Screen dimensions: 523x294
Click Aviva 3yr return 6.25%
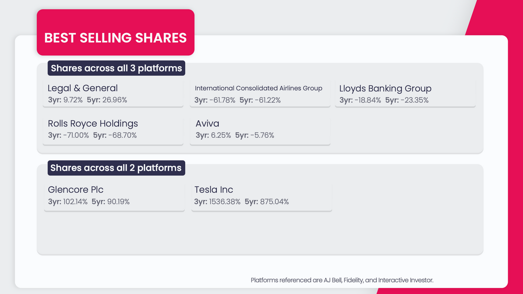coord(221,135)
